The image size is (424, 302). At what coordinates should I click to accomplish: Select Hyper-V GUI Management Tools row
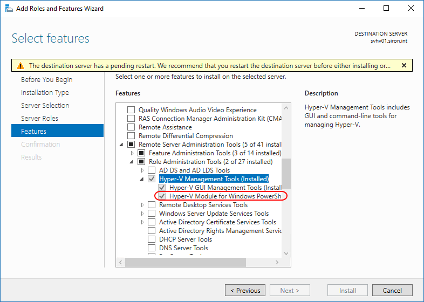click(x=225, y=188)
